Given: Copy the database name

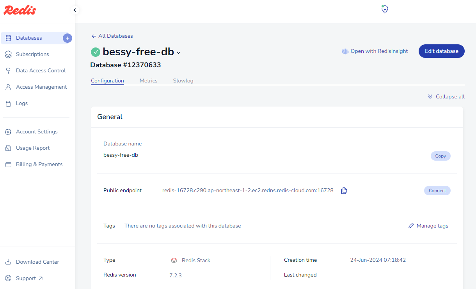Looking at the screenshot, I should pos(440,156).
